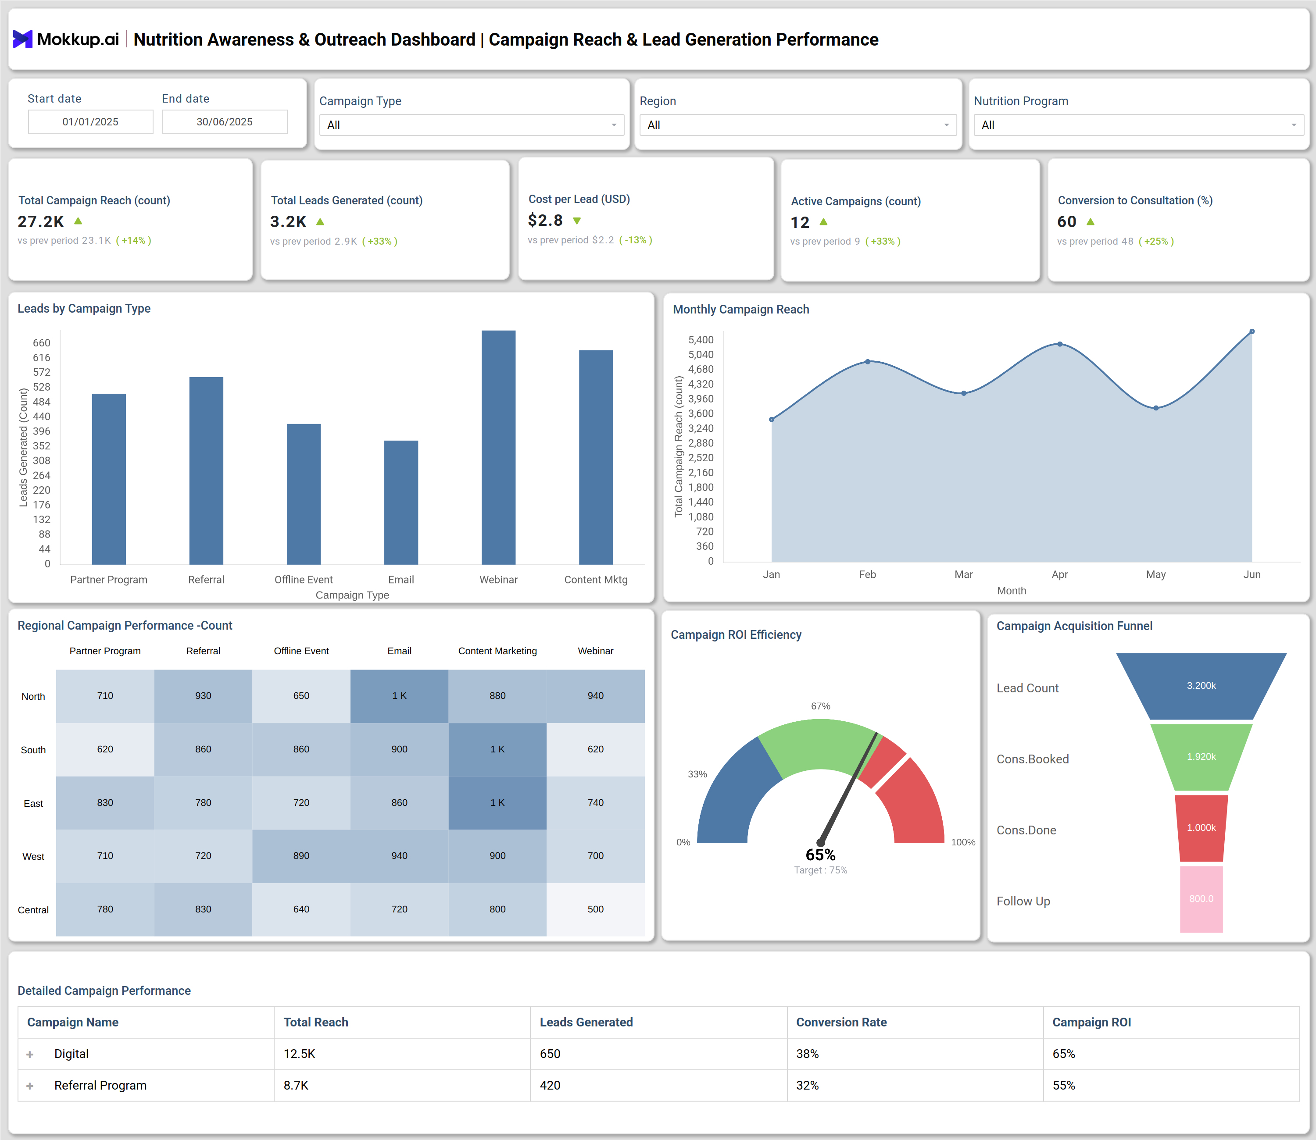Click North Email cell showing 1 K
This screenshot has width=1316, height=1140.
coord(399,696)
